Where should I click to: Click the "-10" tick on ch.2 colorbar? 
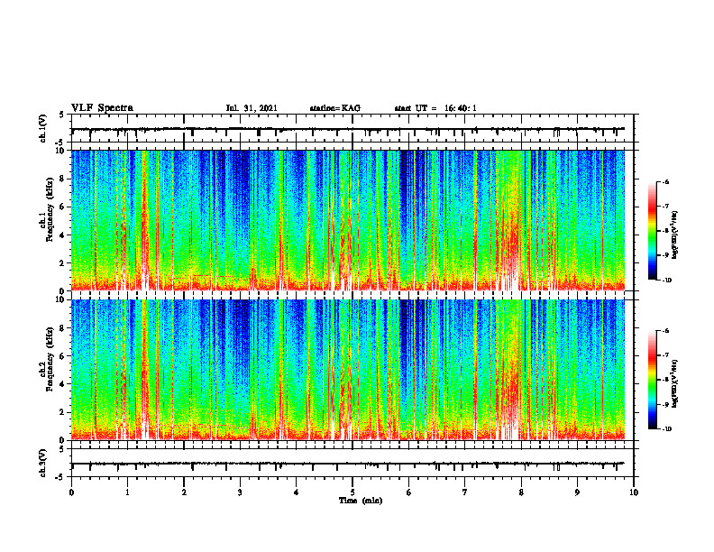click(x=667, y=429)
